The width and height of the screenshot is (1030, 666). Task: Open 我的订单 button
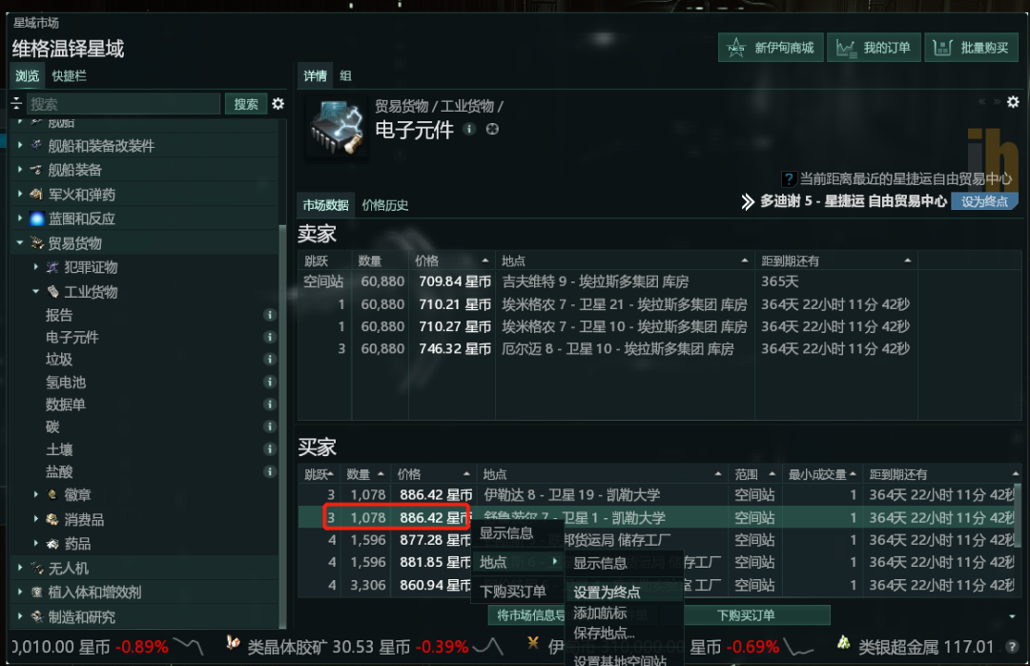(x=874, y=48)
